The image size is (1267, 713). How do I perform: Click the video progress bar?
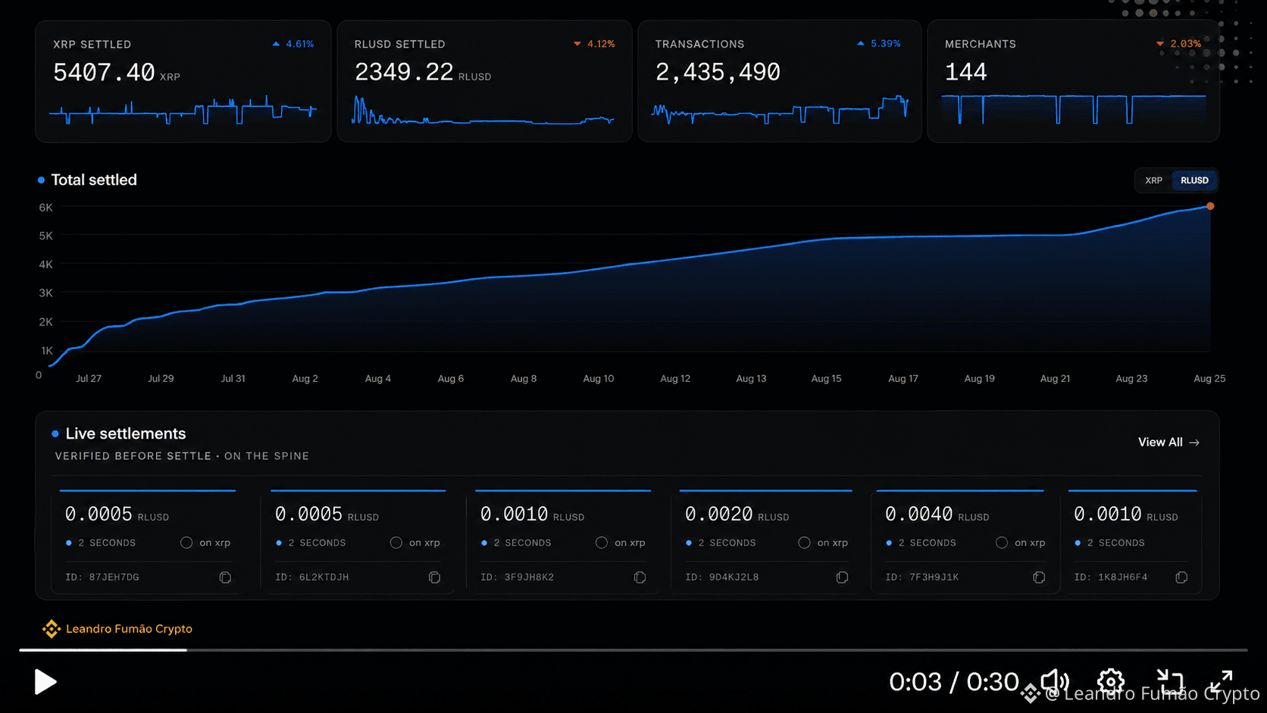[633, 650]
